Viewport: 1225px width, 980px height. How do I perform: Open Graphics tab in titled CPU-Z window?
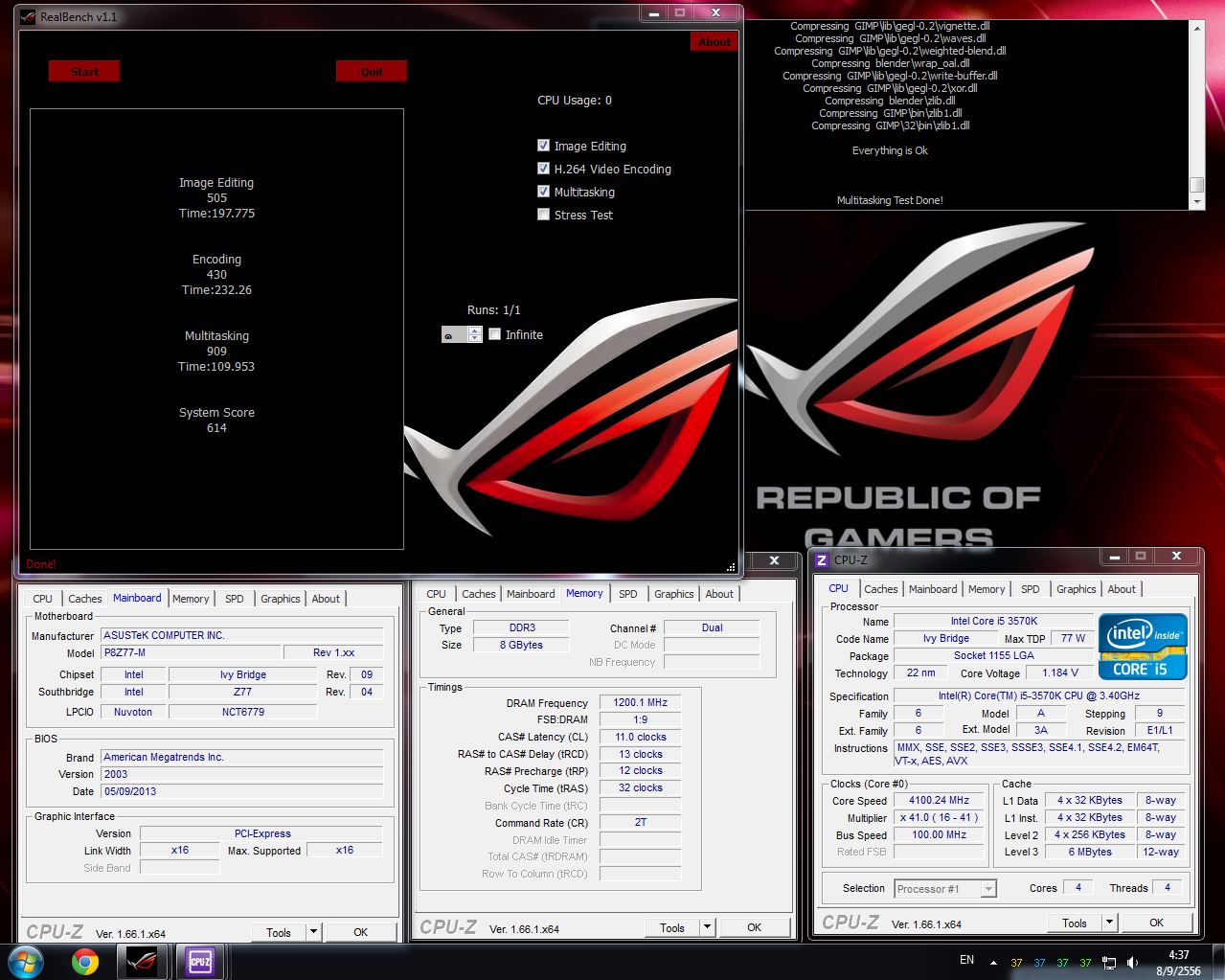(1077, 589)
